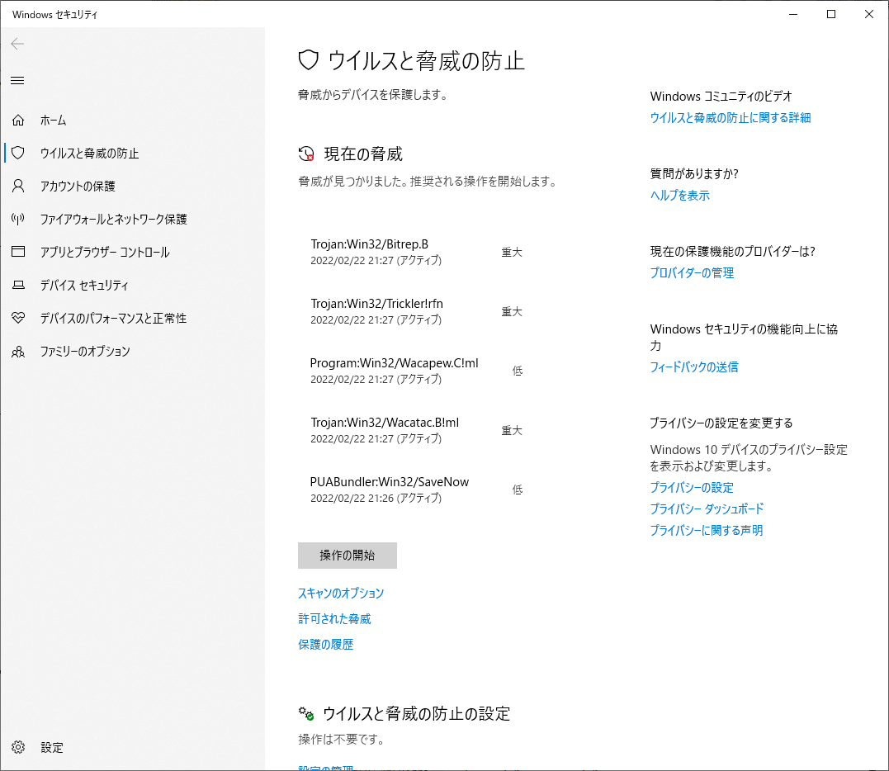Viewport: 889px width, 771px height.
Task: Open プロバイダーの管理 link
Action: point(692,272)
